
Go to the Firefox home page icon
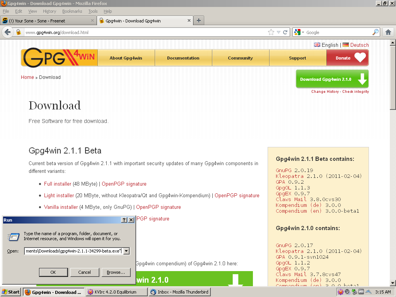(x=388, y=32)
